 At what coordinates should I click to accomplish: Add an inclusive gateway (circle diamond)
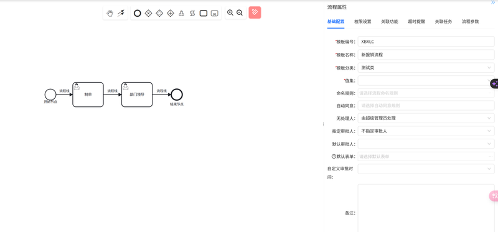[159, 13]
